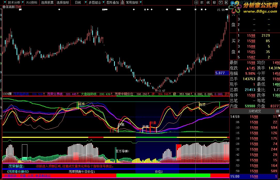Click the 移 move-chart icon
The height and width of the screenshot is (180, 280).
point(214,3)
